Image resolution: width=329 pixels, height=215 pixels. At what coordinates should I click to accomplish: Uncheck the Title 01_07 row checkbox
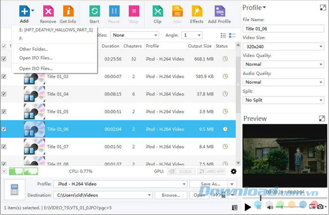point(4,147)
